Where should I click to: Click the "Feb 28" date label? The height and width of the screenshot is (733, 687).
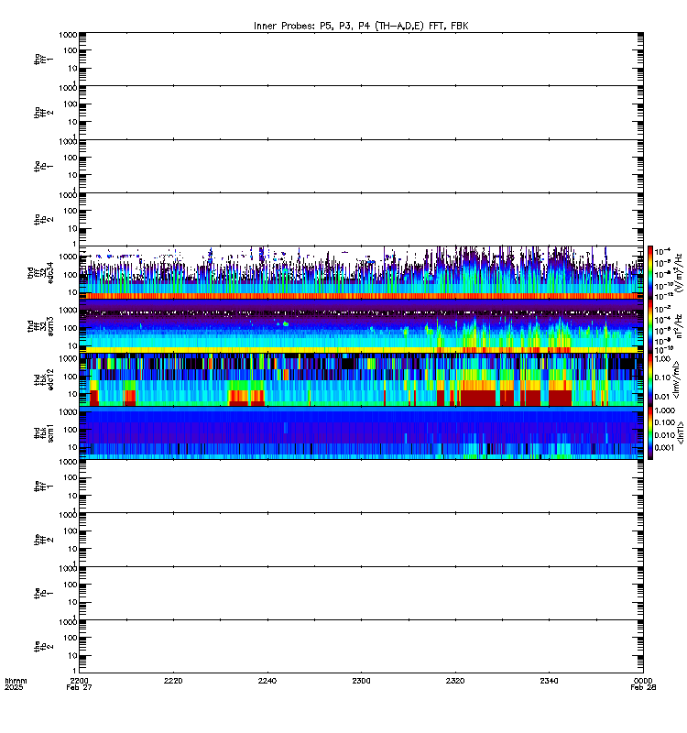click(643, 687)
